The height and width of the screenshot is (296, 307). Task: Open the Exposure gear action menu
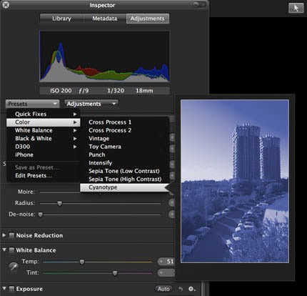(x=192, y=289)
